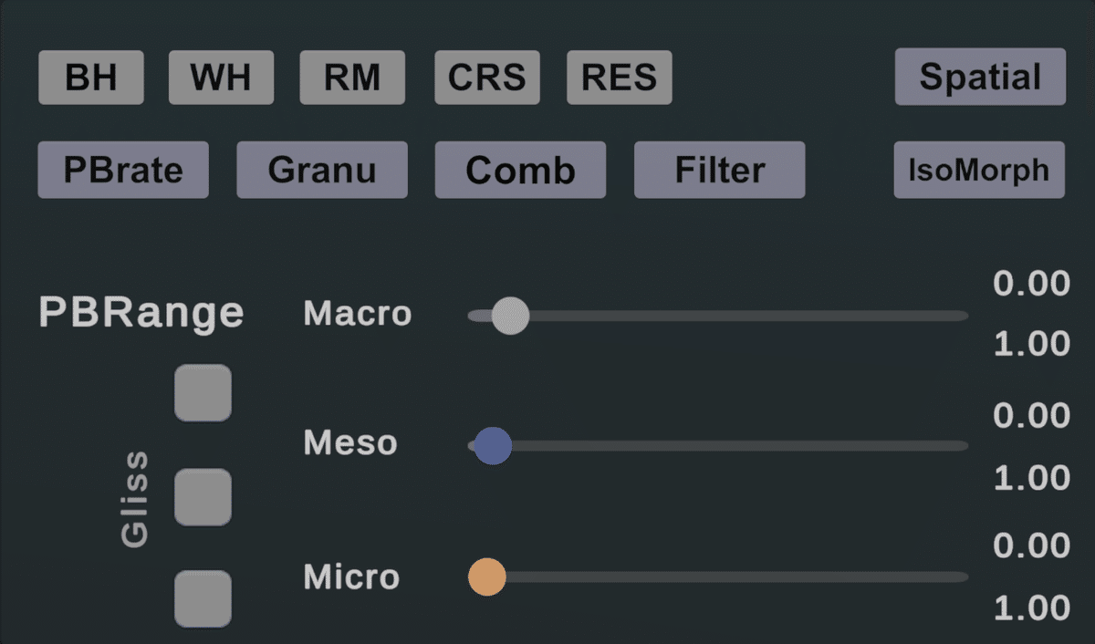Switch to the PBrate tab
The width and height of the screenshot is (1095, 644).
click(123, 170)
